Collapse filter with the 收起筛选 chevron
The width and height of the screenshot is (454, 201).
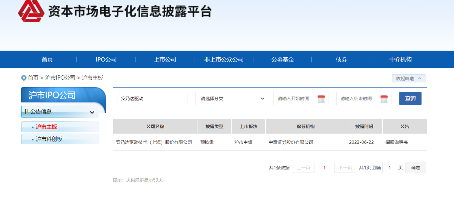click(x=409, y=79)
